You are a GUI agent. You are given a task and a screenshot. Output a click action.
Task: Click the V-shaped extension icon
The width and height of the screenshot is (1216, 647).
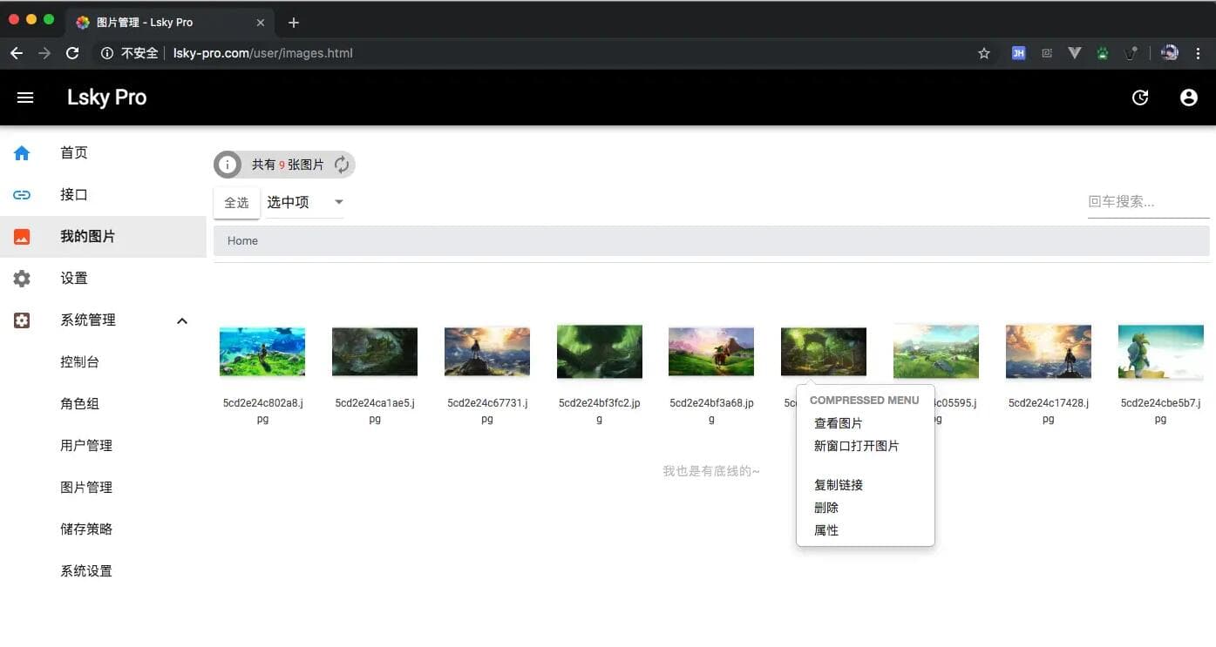tap(1075, 53)
